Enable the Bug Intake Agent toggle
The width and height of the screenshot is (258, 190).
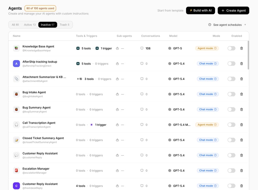tap(231, 94)
